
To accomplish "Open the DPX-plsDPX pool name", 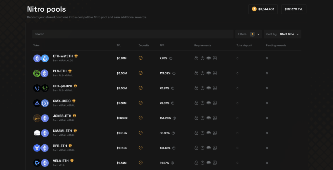I will tap(62, 86).
